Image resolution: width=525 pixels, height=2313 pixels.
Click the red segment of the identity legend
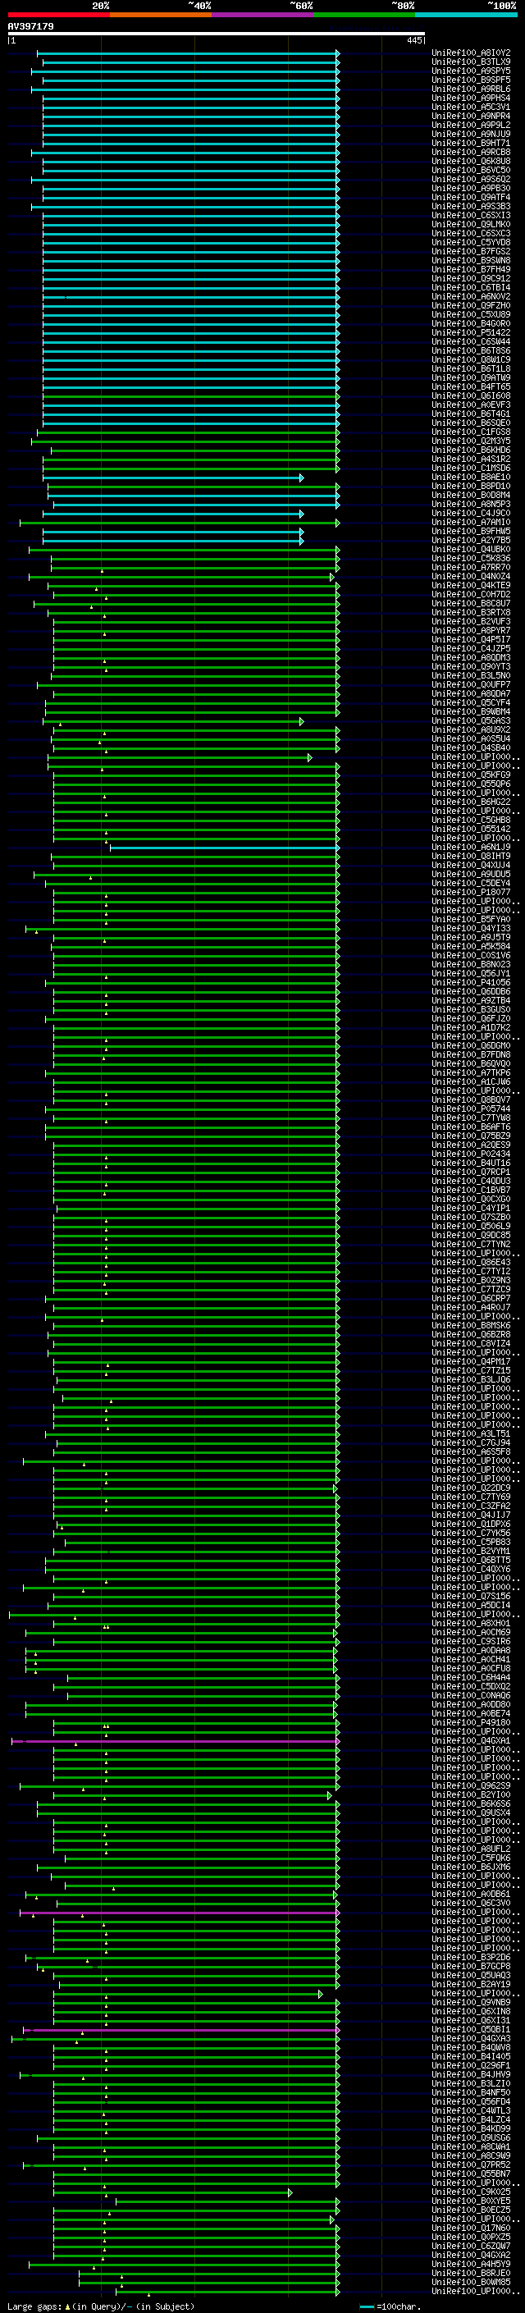pos(58,15)
